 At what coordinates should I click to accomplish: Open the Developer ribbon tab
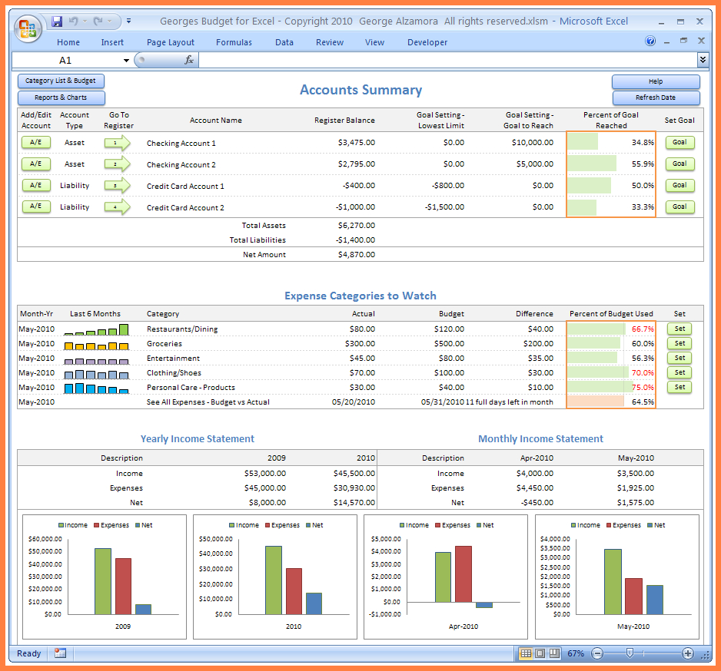[x=427, y=42]
